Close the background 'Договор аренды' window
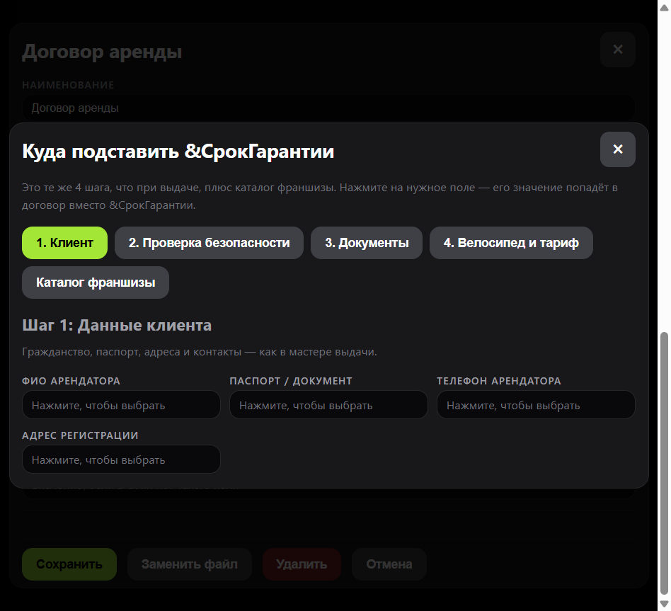671x611 pixels. (617, 50)
